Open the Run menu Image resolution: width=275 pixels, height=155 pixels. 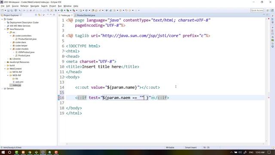60,6
